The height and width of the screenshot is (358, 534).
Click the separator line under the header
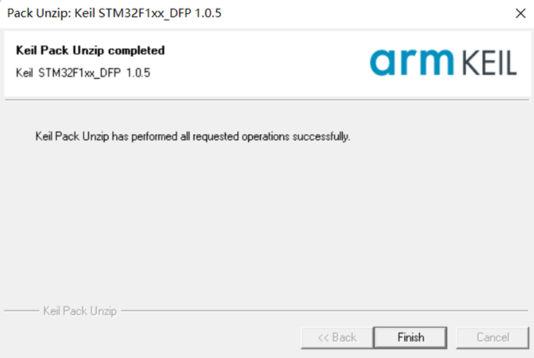click(267, 100)
